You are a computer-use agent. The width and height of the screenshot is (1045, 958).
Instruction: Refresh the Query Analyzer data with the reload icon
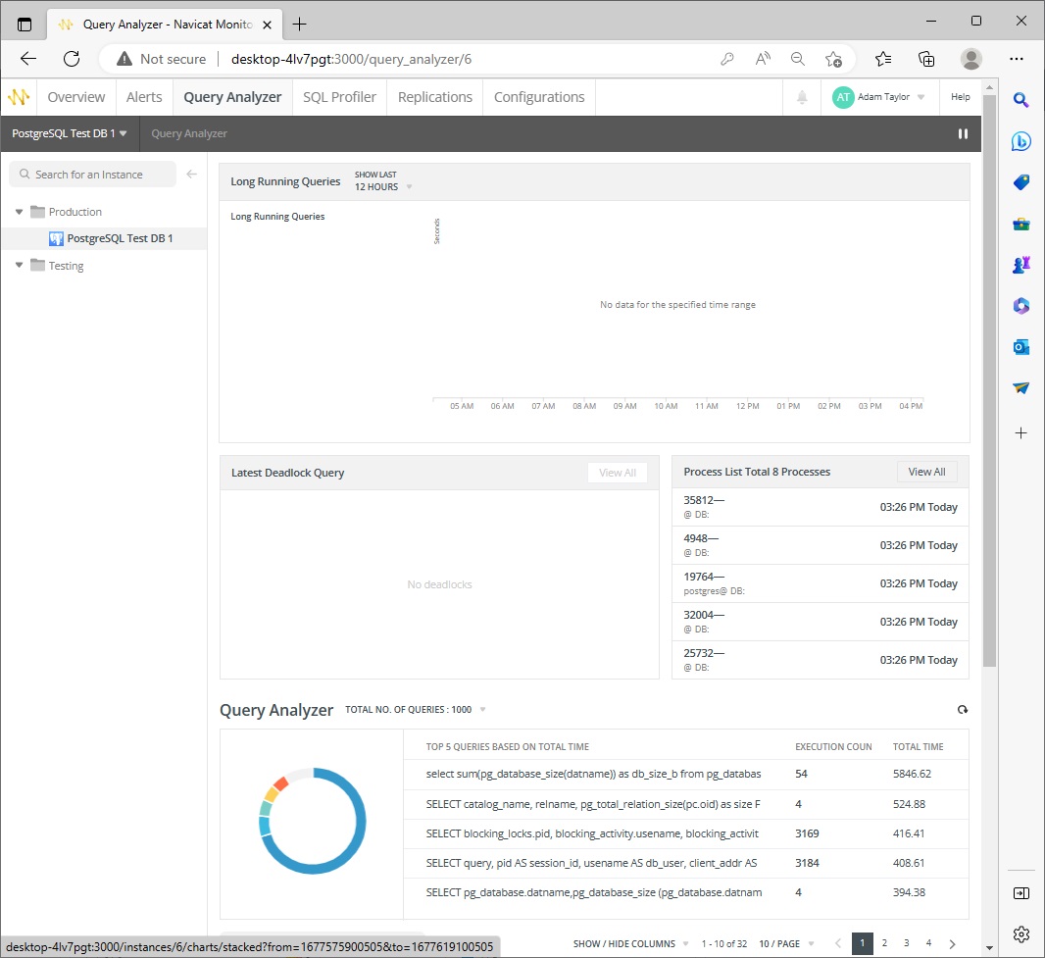(962, 709)
